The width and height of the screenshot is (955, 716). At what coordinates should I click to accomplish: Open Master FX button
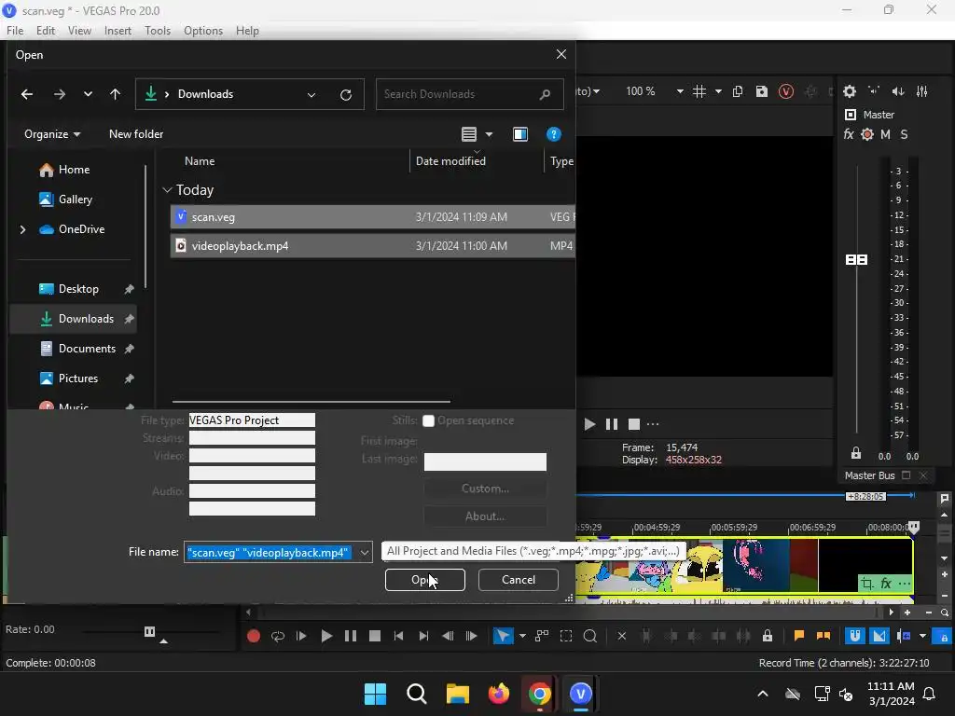click(849, 134)
